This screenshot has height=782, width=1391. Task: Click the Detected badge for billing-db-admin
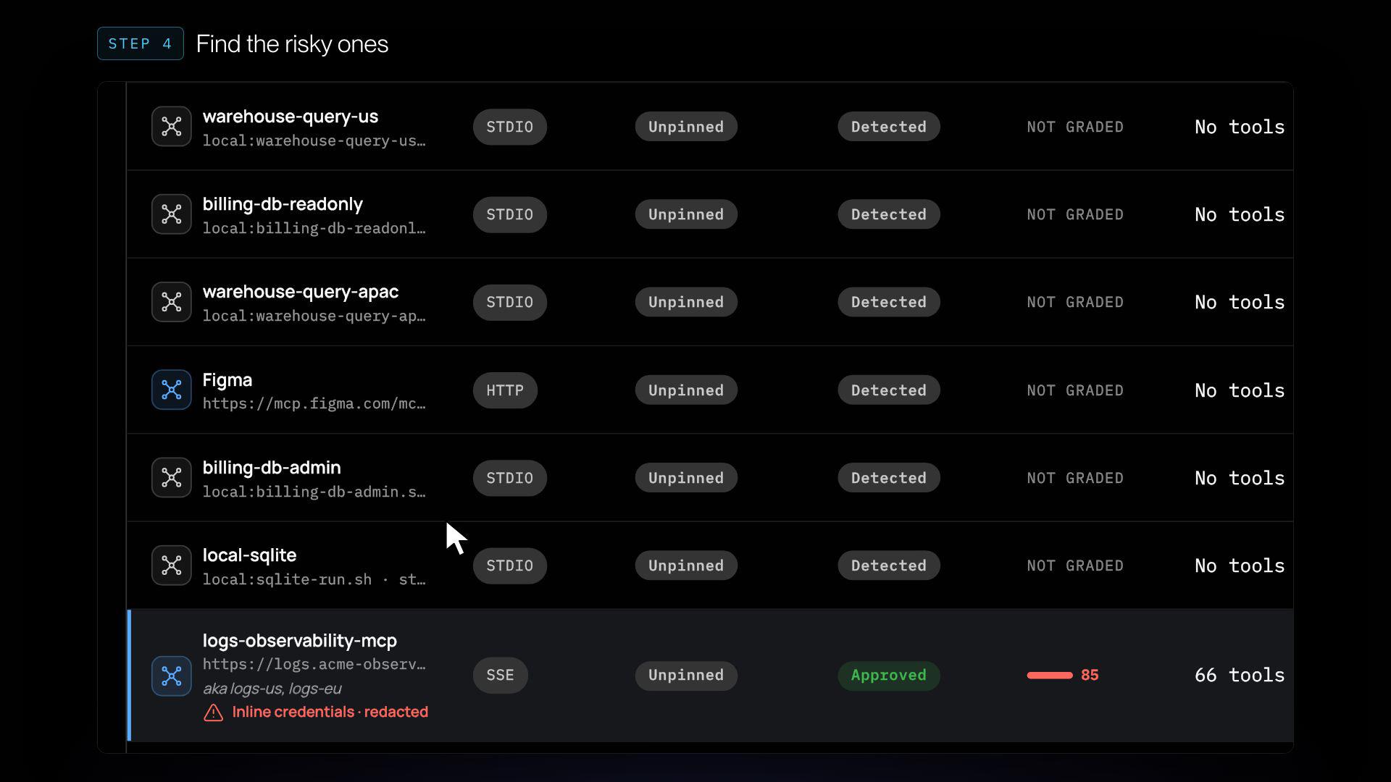(889, 478)
